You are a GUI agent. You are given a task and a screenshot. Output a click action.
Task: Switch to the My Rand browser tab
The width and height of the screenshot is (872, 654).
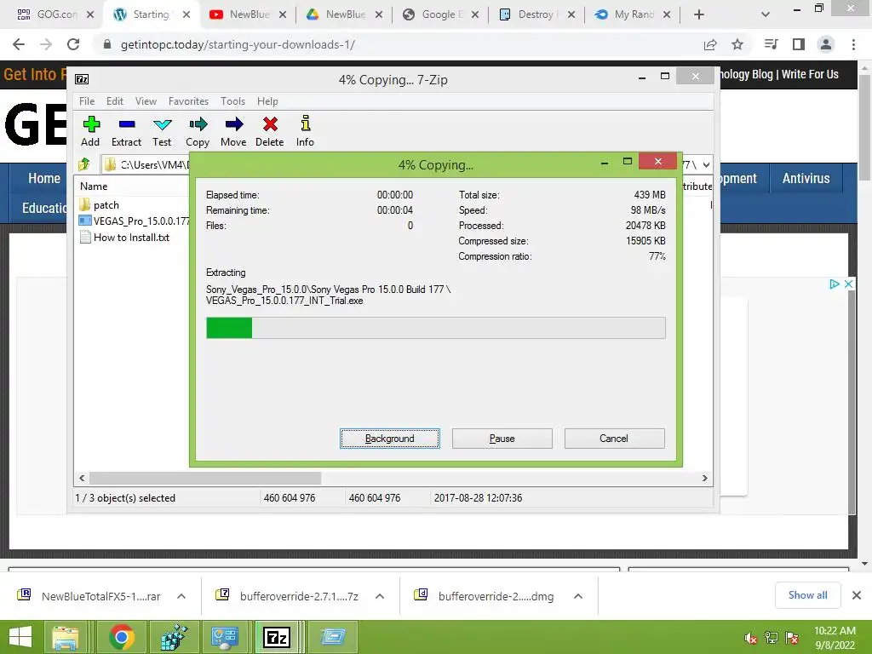(x=631, y=14)
